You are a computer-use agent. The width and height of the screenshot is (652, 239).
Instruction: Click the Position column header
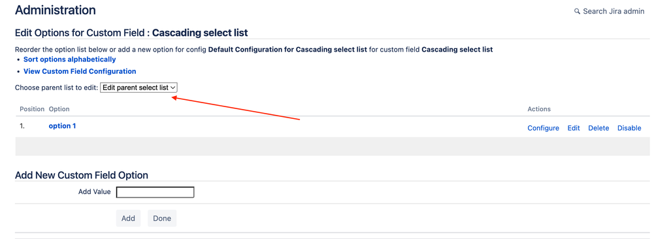coord(32,109)
